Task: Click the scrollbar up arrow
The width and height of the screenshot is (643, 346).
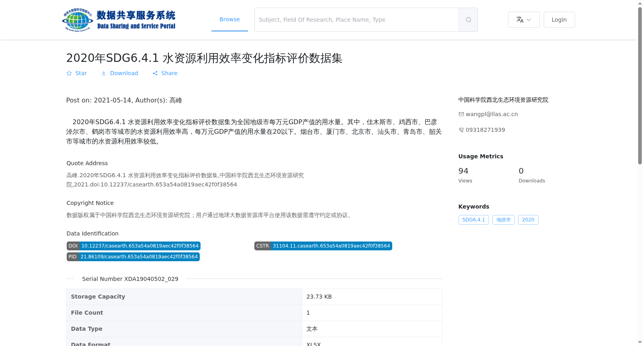Action: click(x=640, y=3)
